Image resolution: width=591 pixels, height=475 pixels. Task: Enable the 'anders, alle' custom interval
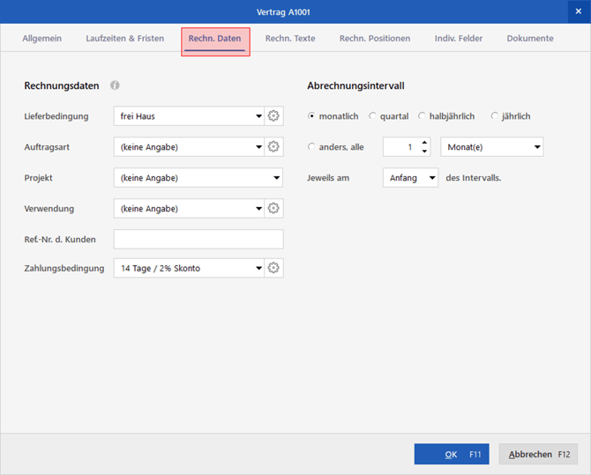(312, 147)
